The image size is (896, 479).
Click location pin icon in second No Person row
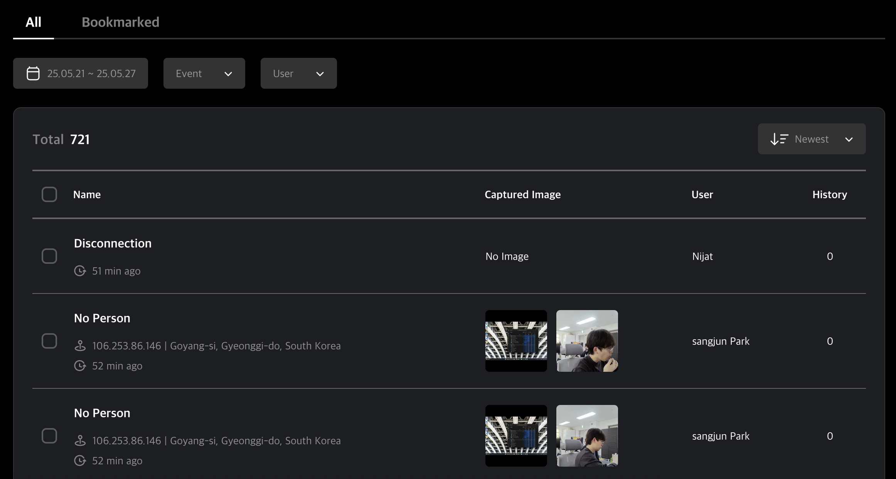(x=80, y=440)
